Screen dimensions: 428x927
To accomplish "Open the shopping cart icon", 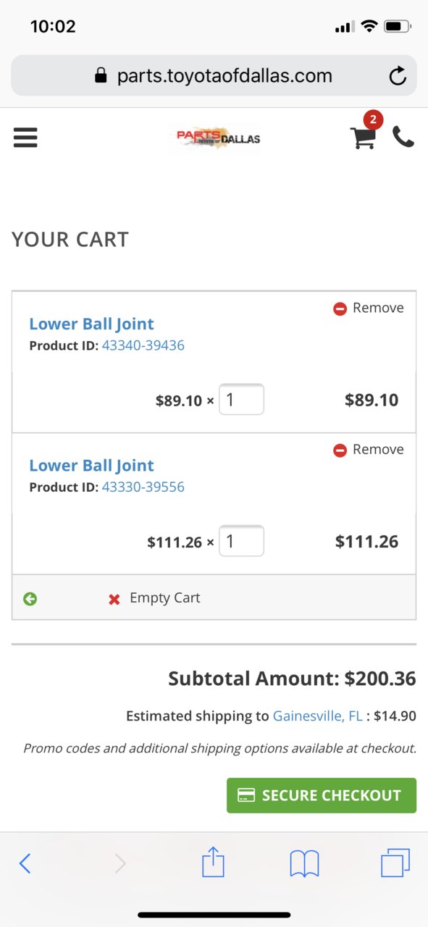I will pos(364,136).
